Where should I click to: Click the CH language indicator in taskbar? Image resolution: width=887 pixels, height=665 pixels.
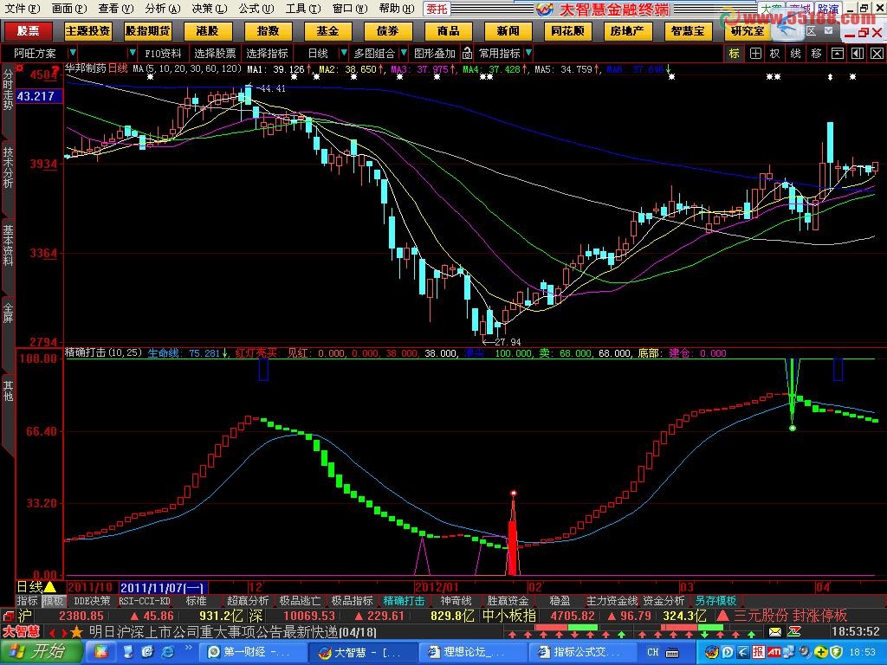click(x=653, y=652)
